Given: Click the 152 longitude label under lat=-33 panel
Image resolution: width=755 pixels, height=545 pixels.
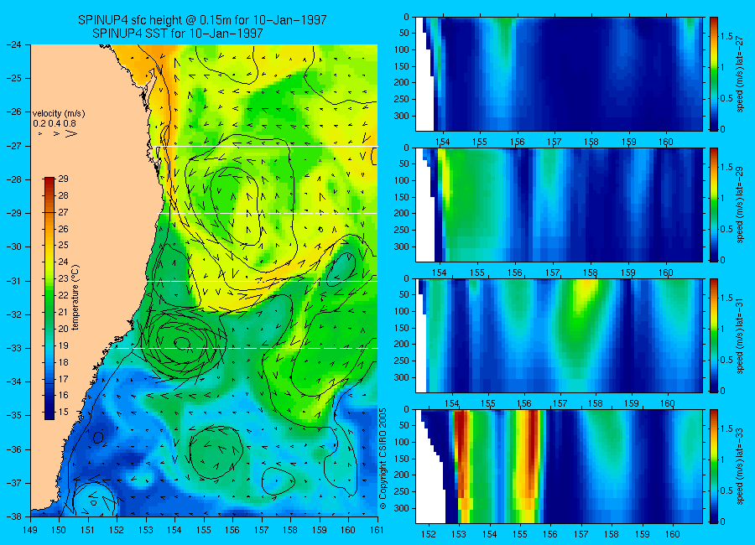Looking at the screenshot, I should tap(428, 534).
